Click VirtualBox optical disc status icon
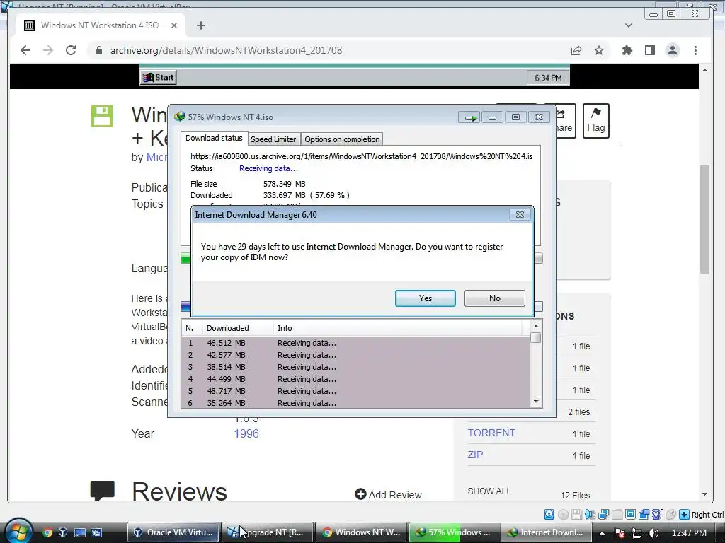725x543 pixels. (563, 515)
